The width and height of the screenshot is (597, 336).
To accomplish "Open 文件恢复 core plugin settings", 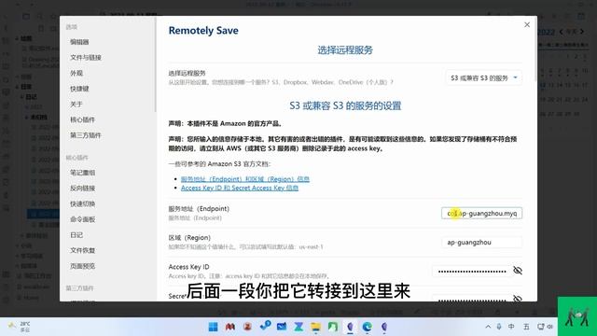I will click(x=82, y=250).
